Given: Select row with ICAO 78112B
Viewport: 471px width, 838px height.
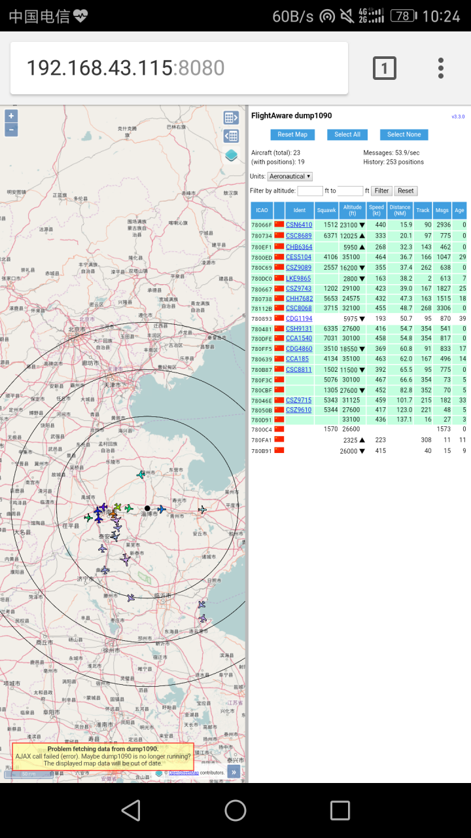Looking at the screenshot, I should (358, 308).
